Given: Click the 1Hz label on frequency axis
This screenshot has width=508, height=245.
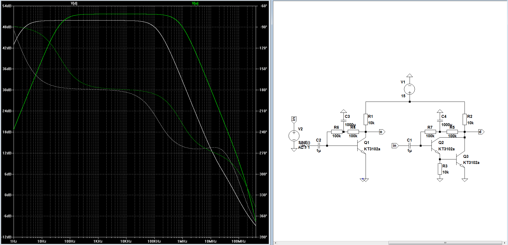Looking at the screenshot, I should point(14,241).
